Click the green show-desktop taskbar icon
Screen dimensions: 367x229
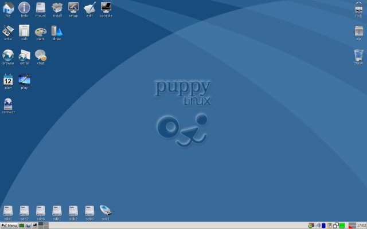coord(22,226)
